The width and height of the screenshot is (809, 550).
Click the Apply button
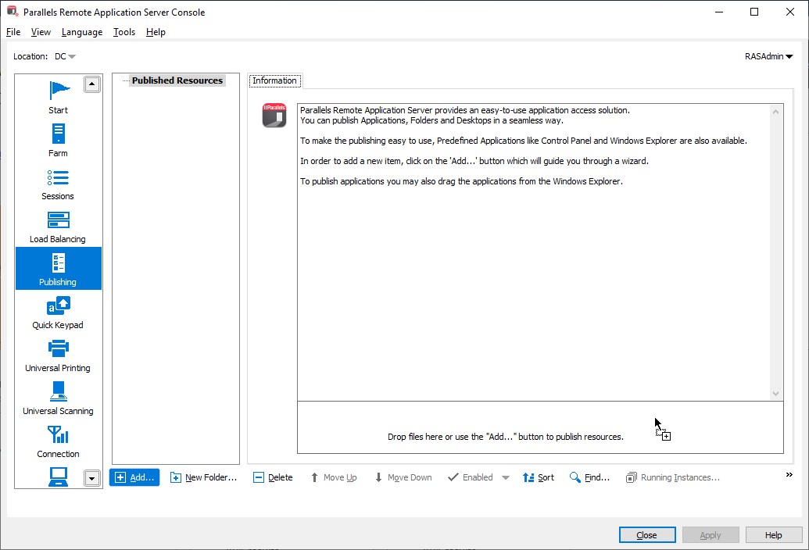711,535
